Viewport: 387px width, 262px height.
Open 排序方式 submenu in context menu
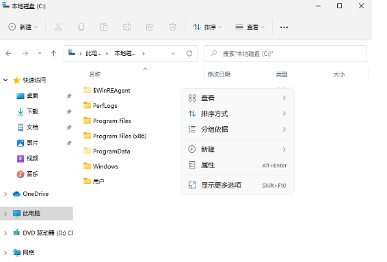click(237, 114)
